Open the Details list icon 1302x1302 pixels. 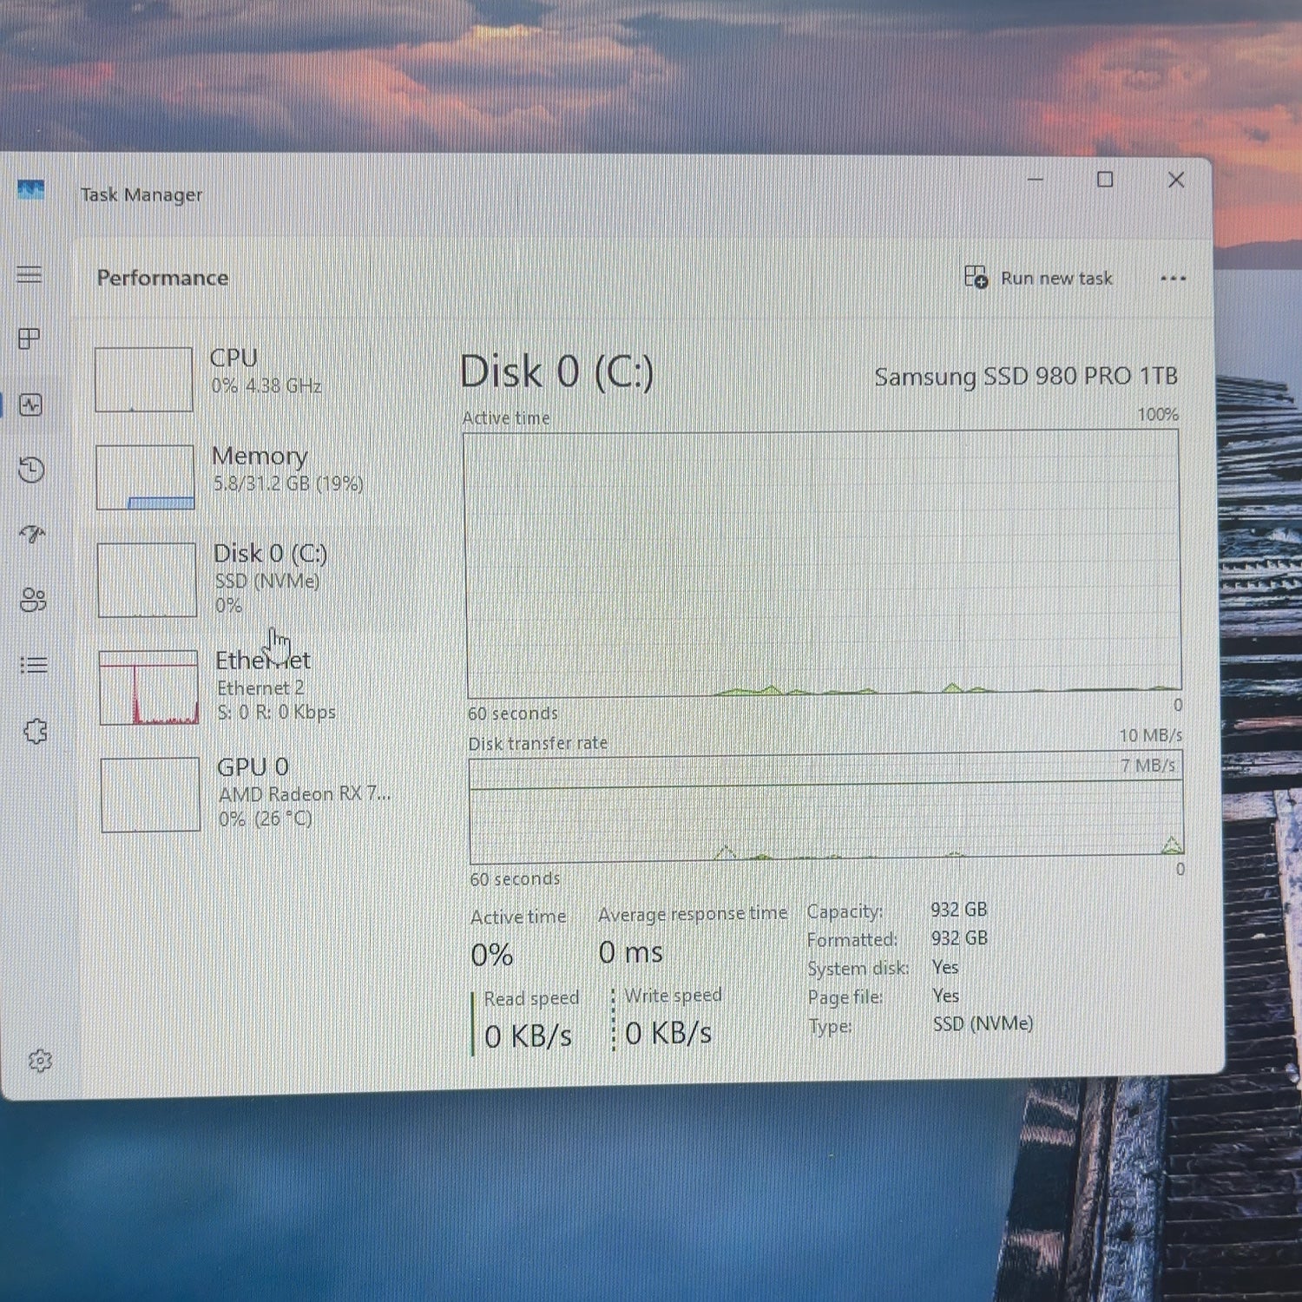tap(34, 665)
